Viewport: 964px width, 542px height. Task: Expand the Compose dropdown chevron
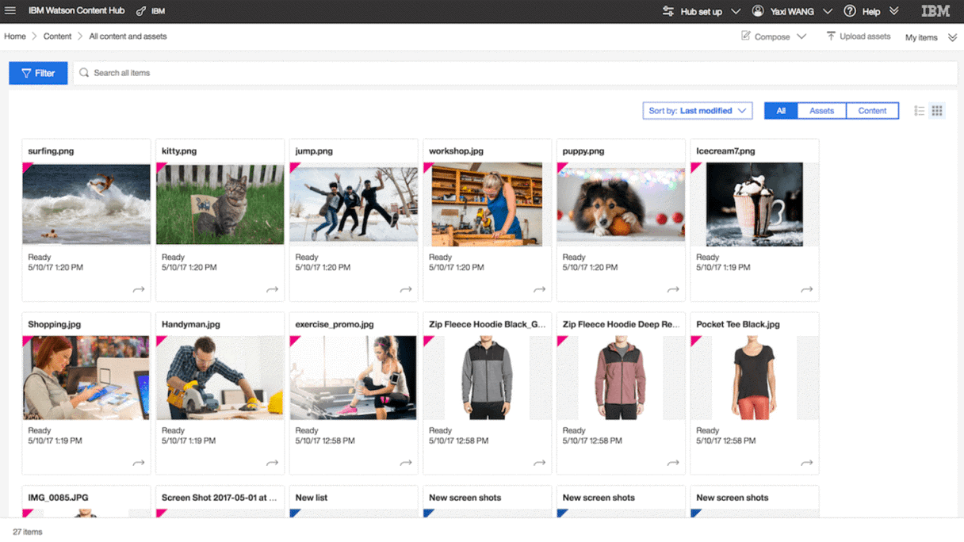pyautogui.click(x=801, y=36)
